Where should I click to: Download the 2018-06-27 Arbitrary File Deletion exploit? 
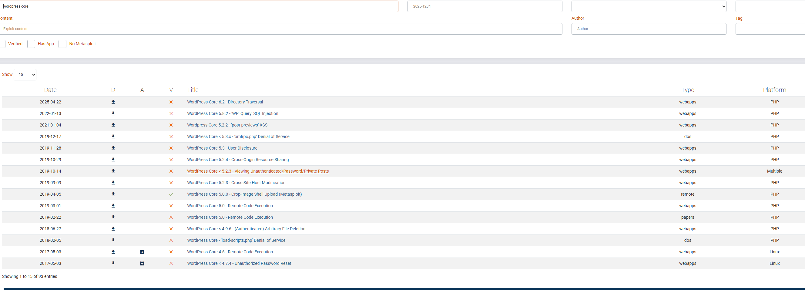click(x=113, y=229)
